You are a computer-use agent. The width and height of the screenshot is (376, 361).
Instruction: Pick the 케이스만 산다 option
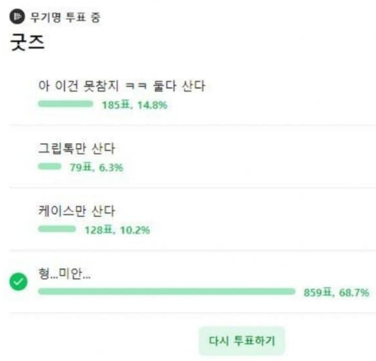[x=76, y=211]
